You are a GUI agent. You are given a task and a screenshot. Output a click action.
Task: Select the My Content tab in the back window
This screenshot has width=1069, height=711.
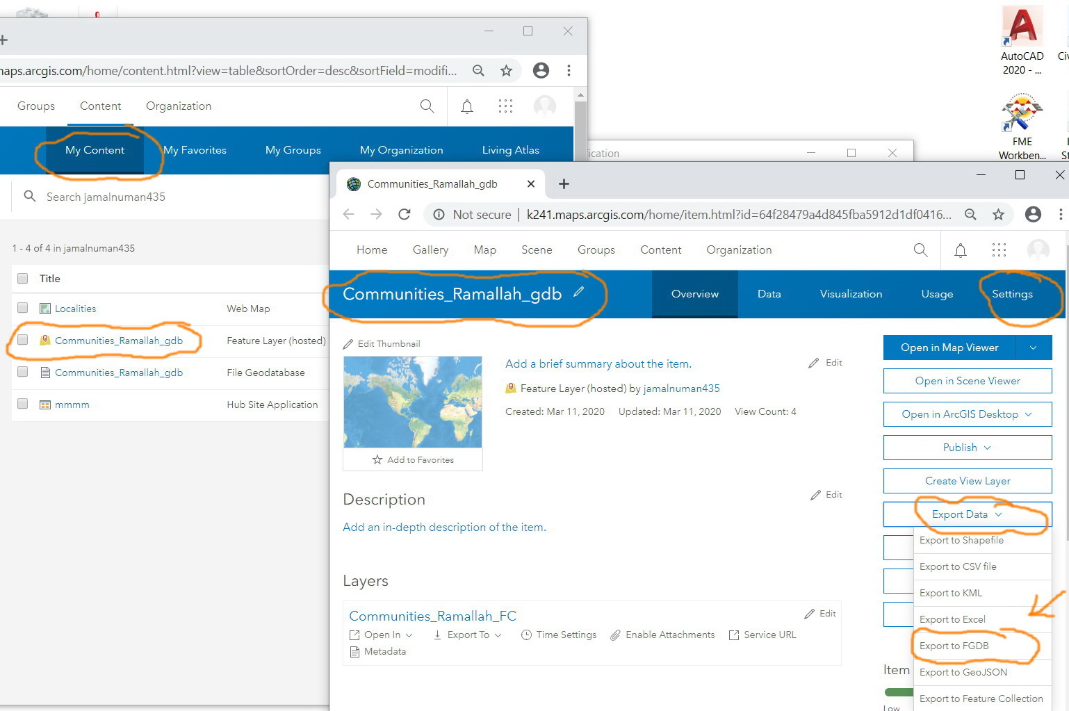coord(95,150)
